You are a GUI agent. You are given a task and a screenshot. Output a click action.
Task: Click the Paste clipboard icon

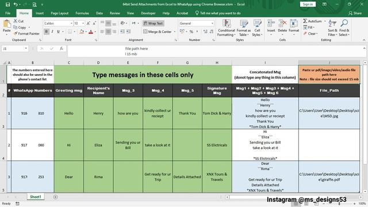(7, 24)
